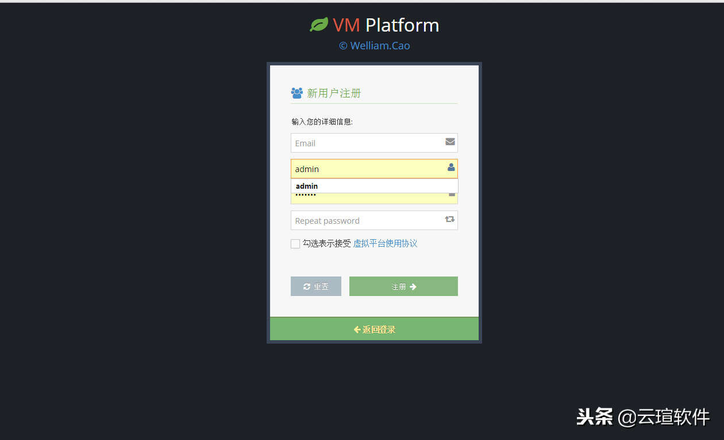Screen dimensions: 724x440
Task: Click the user silhouette icon in username field
Action: pos(451,167)
